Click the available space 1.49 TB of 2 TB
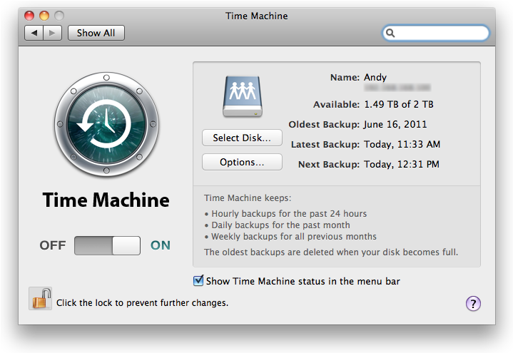 click(x=399, y=104)
